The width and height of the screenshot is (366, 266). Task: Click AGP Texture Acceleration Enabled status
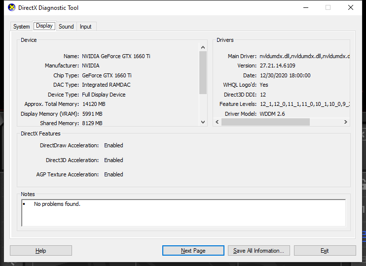(x=113, y=174)
